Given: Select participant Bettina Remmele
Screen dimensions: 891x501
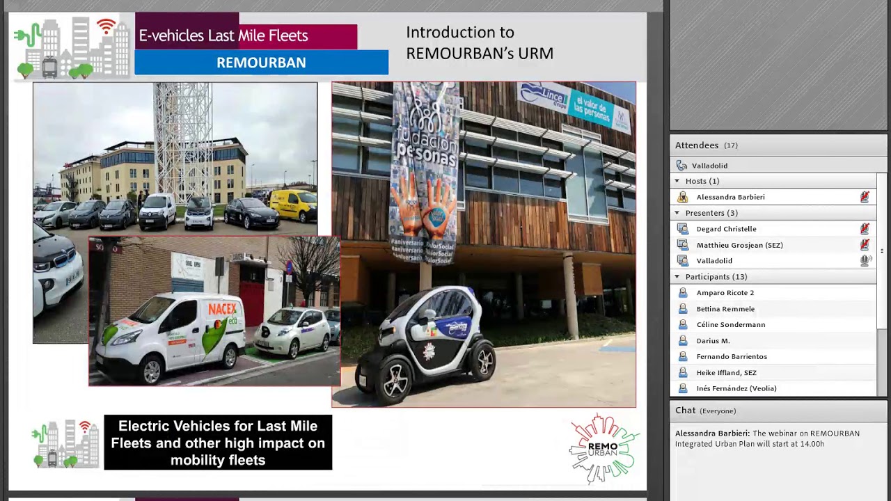Looking at the screenshot, I should [725, 309].
